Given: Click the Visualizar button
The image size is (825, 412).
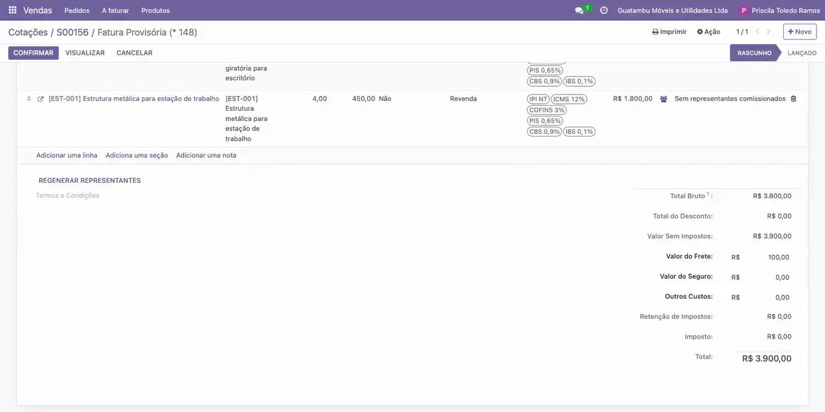Looking at the screenshot, I should 85,53.
